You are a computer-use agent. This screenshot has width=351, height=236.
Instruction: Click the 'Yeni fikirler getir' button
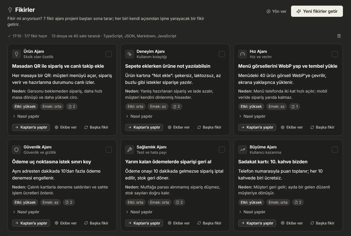317,11
